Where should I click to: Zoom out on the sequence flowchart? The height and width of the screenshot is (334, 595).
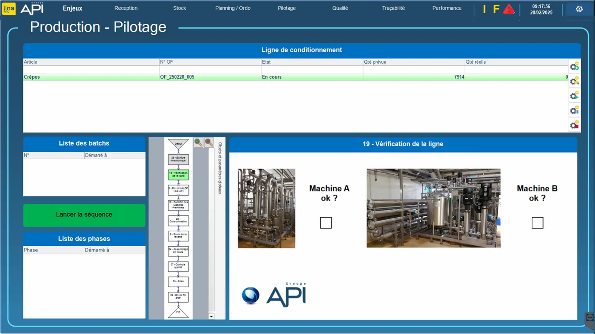(209, 142)
